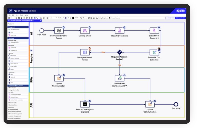Click the Send to DocuSign node icon
The height and width of the screenshot is (128, 197).
[x=85, y=104]
